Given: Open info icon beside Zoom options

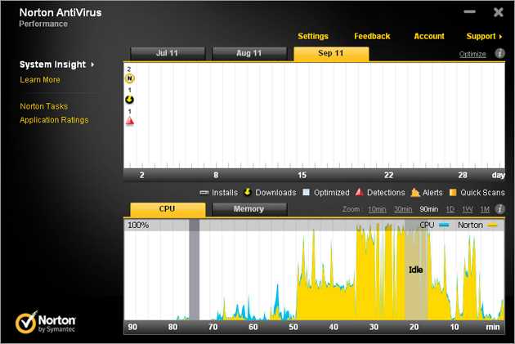Looking at the screenshot, I should coord(500,208).
